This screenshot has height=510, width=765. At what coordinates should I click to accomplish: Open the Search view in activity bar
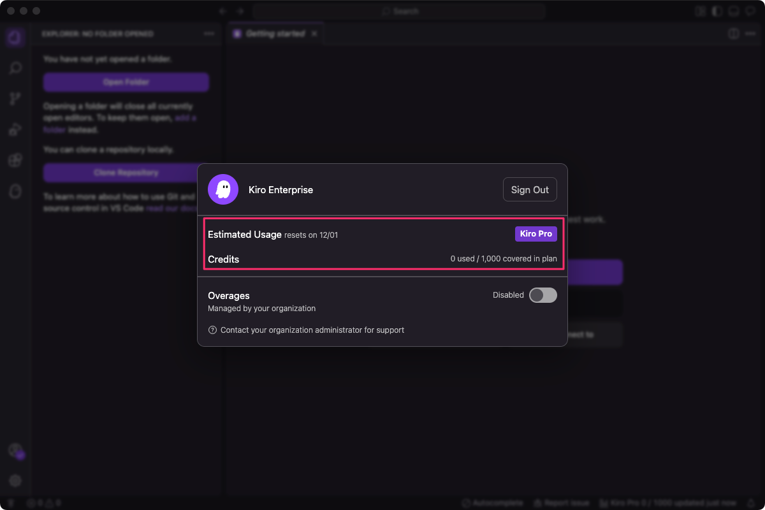[x=15, y=68]
